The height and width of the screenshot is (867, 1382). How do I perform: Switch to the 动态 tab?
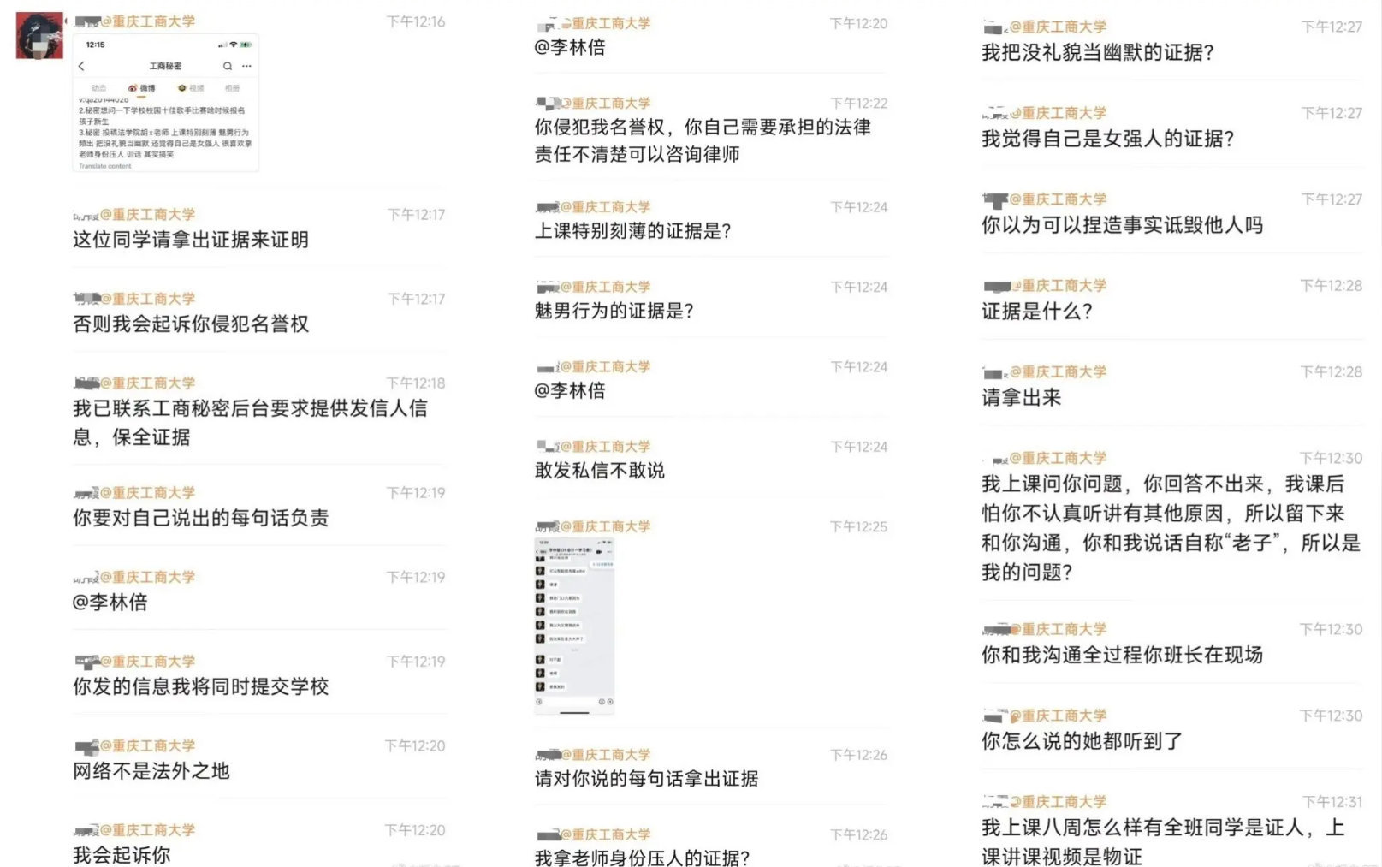click(x=98, y=86)
